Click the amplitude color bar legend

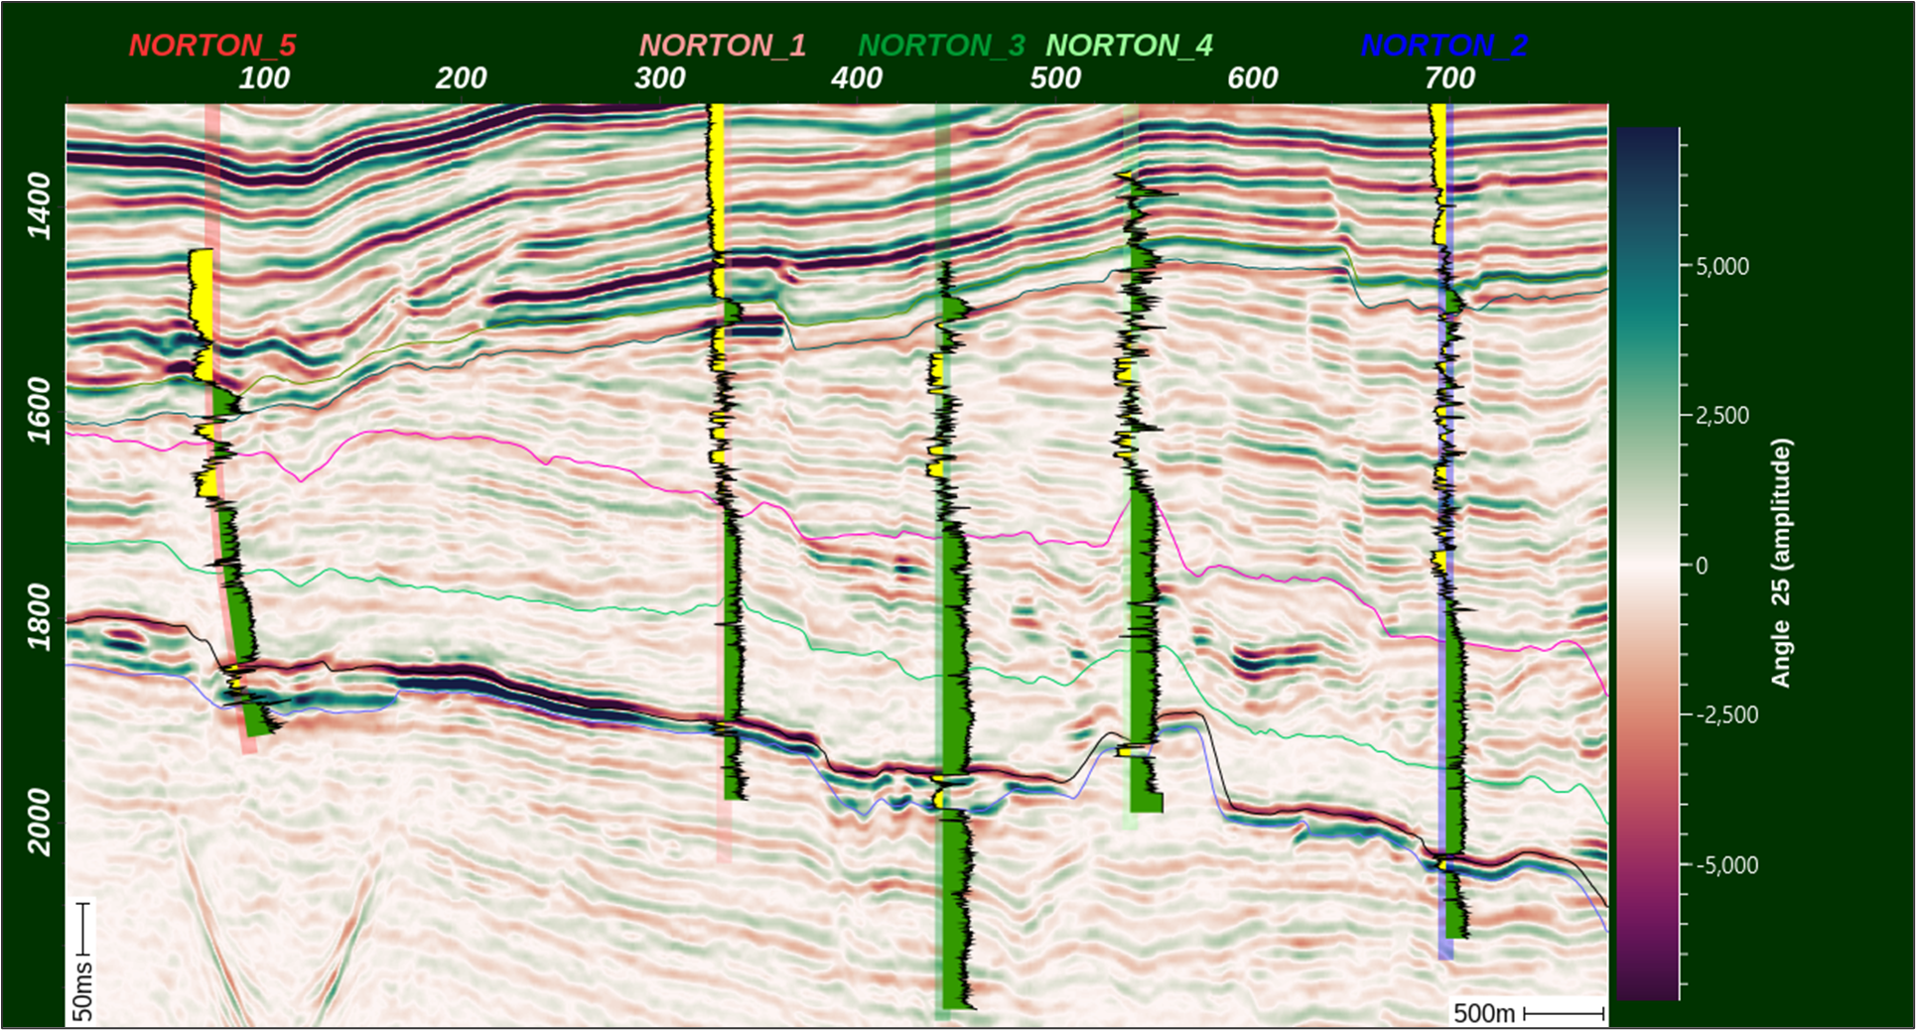click(1647, 563)
